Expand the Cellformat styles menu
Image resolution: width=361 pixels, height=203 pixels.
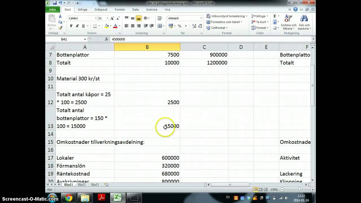(x=217, y=28)
